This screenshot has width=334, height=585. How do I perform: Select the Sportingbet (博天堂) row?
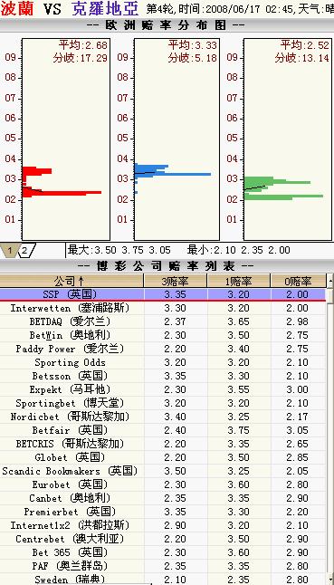(163, 403)
